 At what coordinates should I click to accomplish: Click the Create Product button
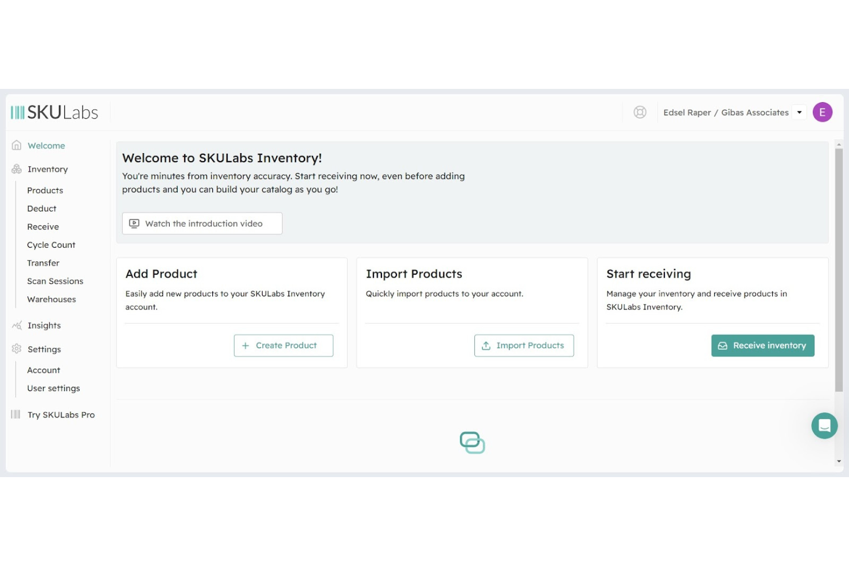[283, 345]
